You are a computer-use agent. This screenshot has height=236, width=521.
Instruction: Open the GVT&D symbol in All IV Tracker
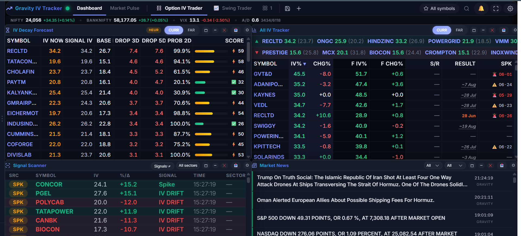pyautogui.click(x=263, y=74)
